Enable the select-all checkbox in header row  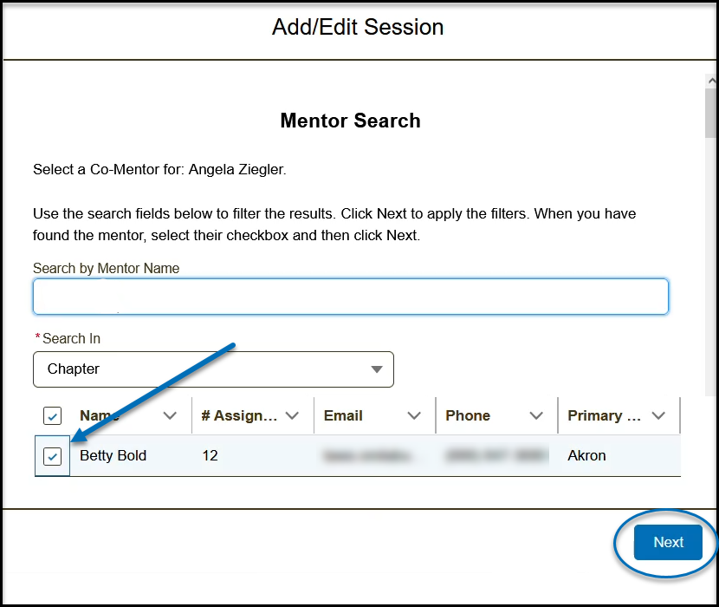[x=52, y=415]
